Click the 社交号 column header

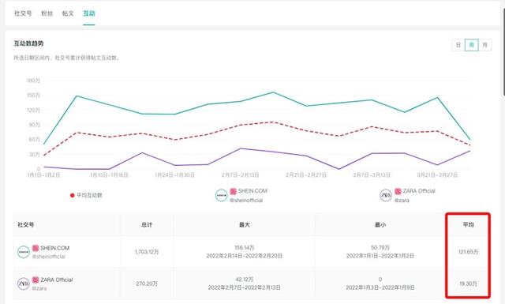click(26, 225)
